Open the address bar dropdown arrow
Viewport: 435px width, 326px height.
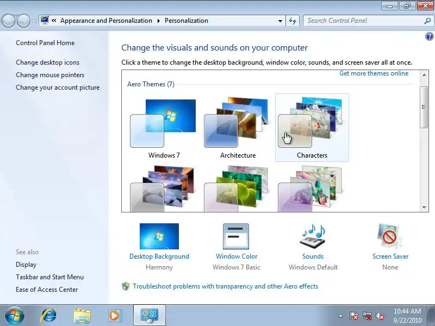[280, 21]
